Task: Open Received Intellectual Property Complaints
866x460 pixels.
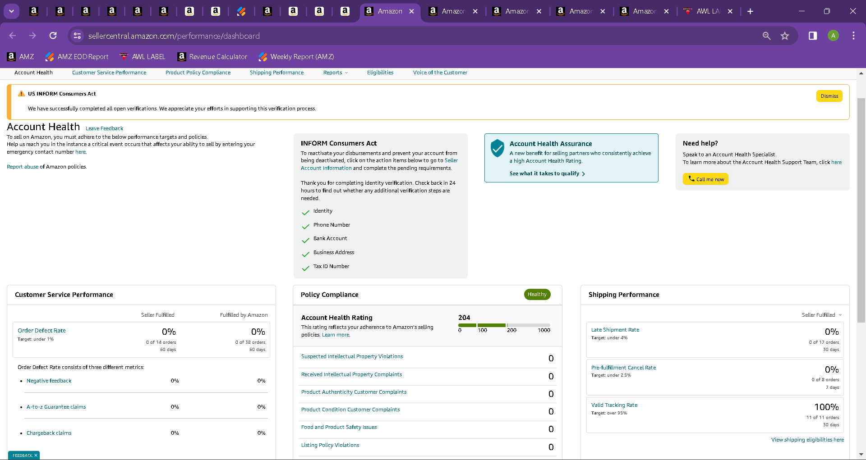Action: [351, 374]
